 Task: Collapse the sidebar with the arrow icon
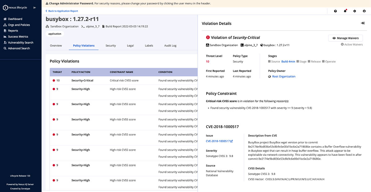tap(34, 7)
